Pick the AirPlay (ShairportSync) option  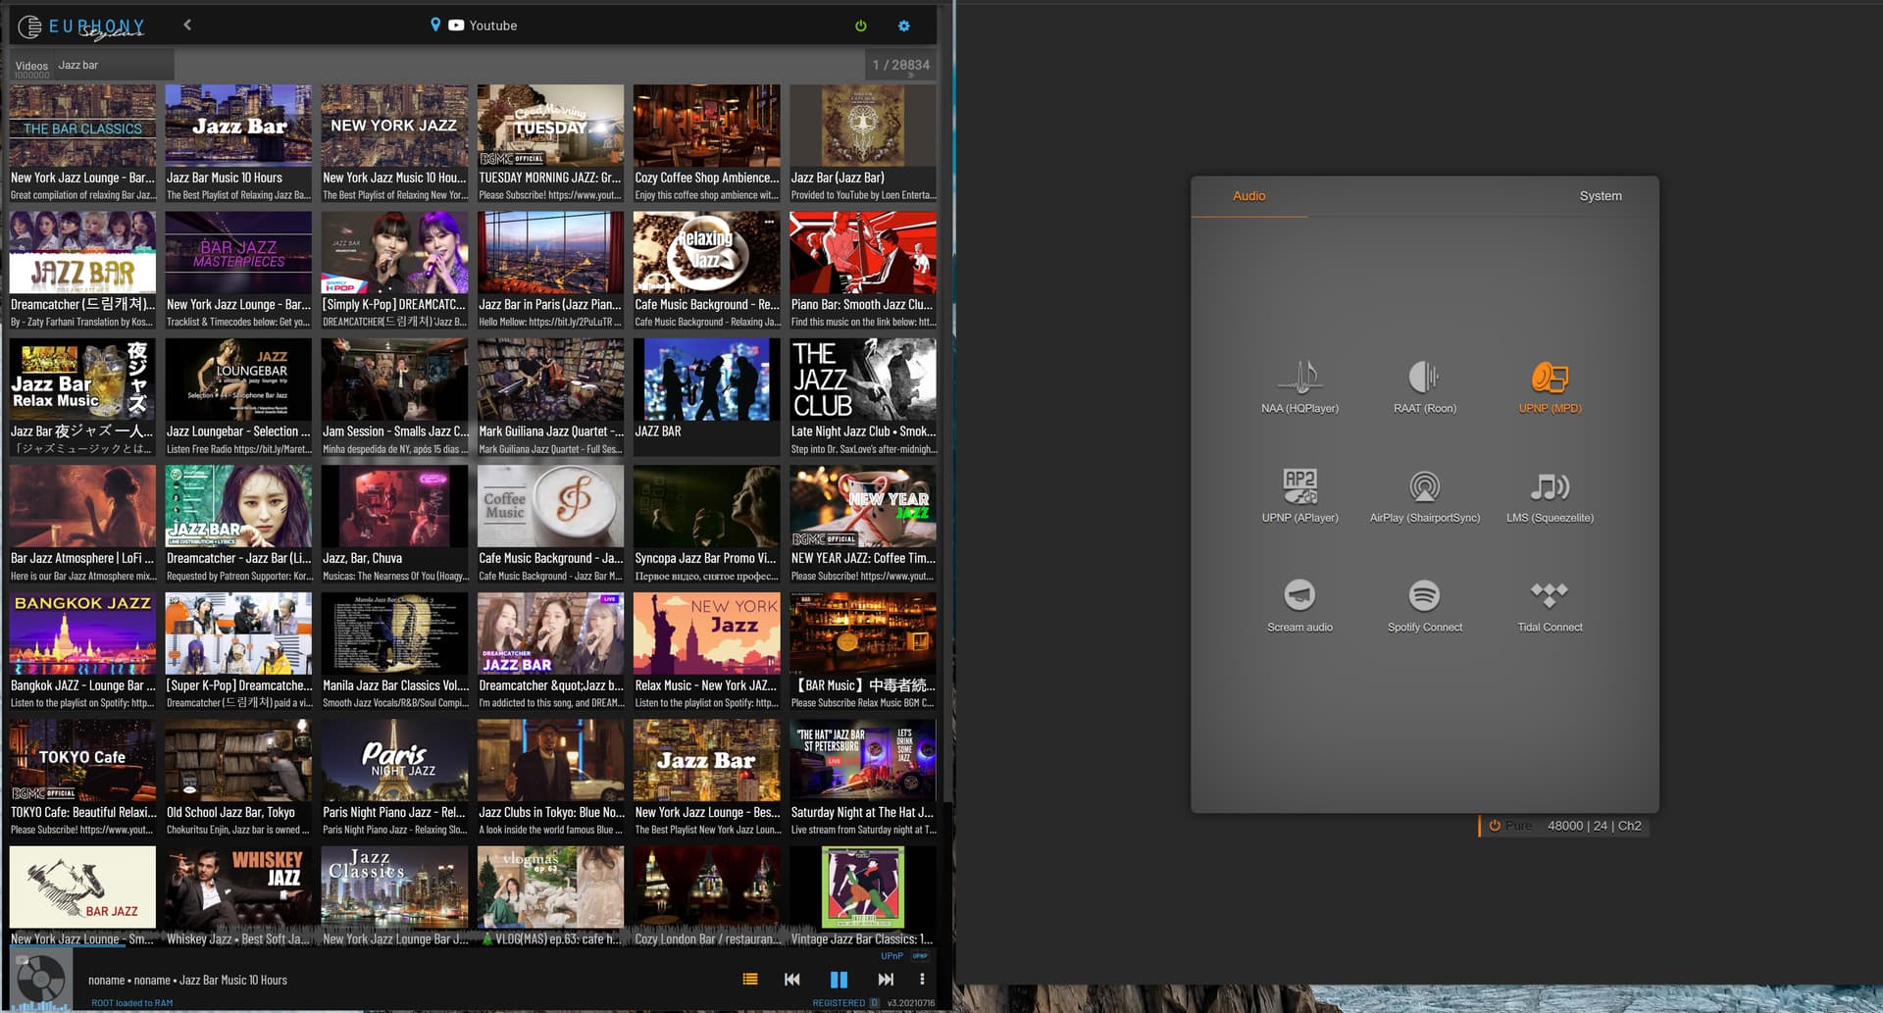click(1424, 487)
